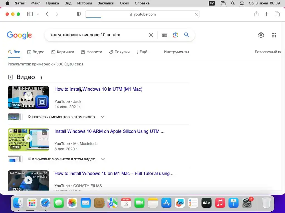This screenshot has width=285, height=213.
Task: Play the Windows 10 UTM Install Guide thumbnail
Action: pyautogui.click(x=28, y=97)
